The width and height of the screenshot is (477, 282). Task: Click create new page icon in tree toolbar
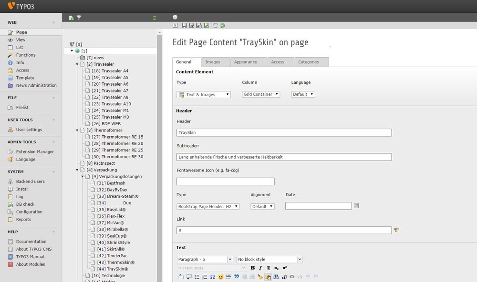click(x=71, y=18)
